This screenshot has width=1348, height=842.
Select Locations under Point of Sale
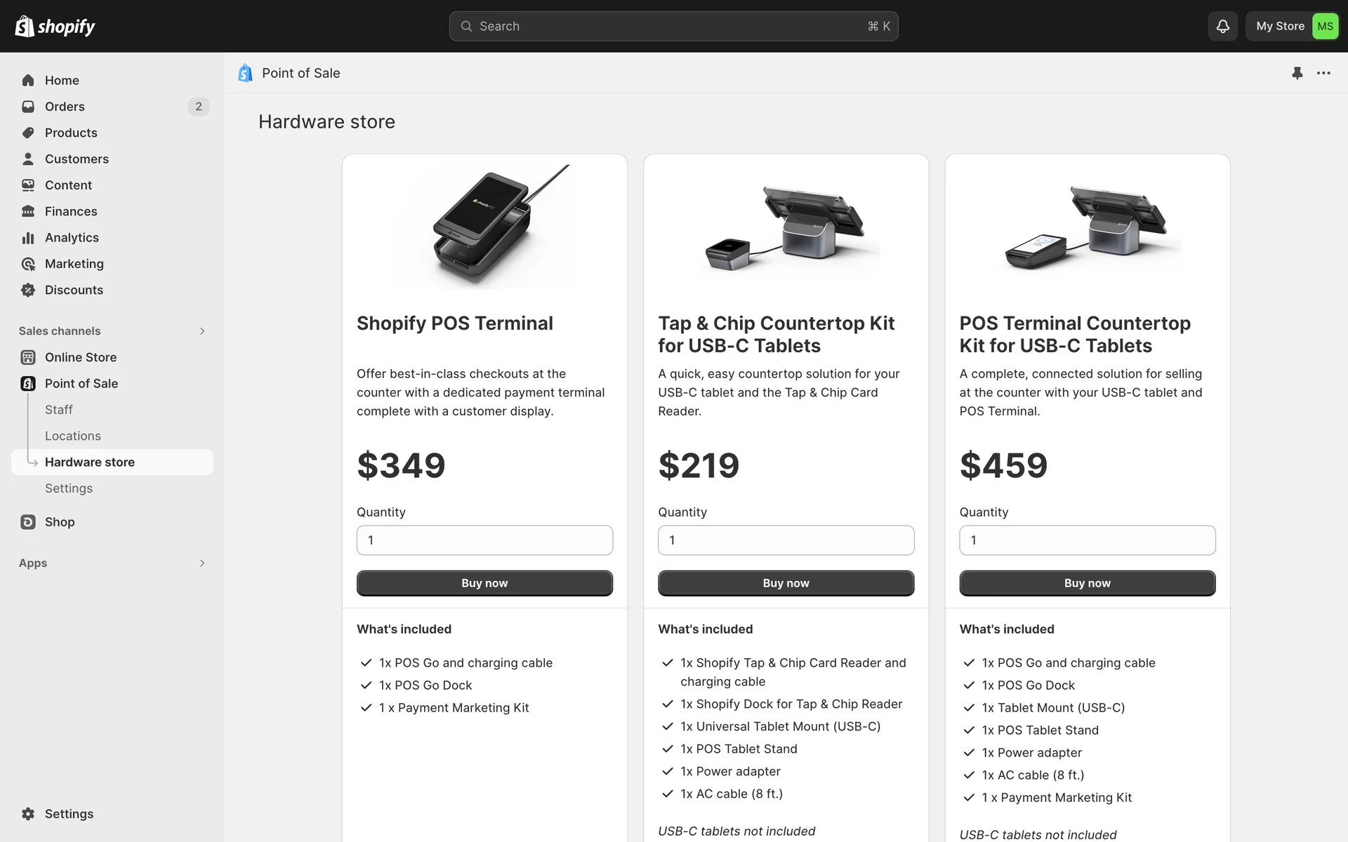pos(73,436)
